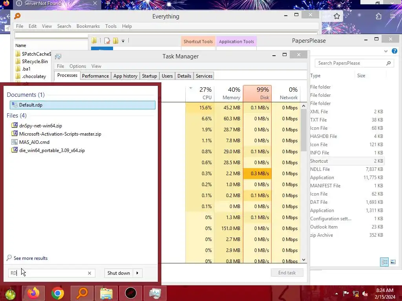Sort processes by Memory column
Viewport: 402px width, 301px height.
[x=229, y=93]
